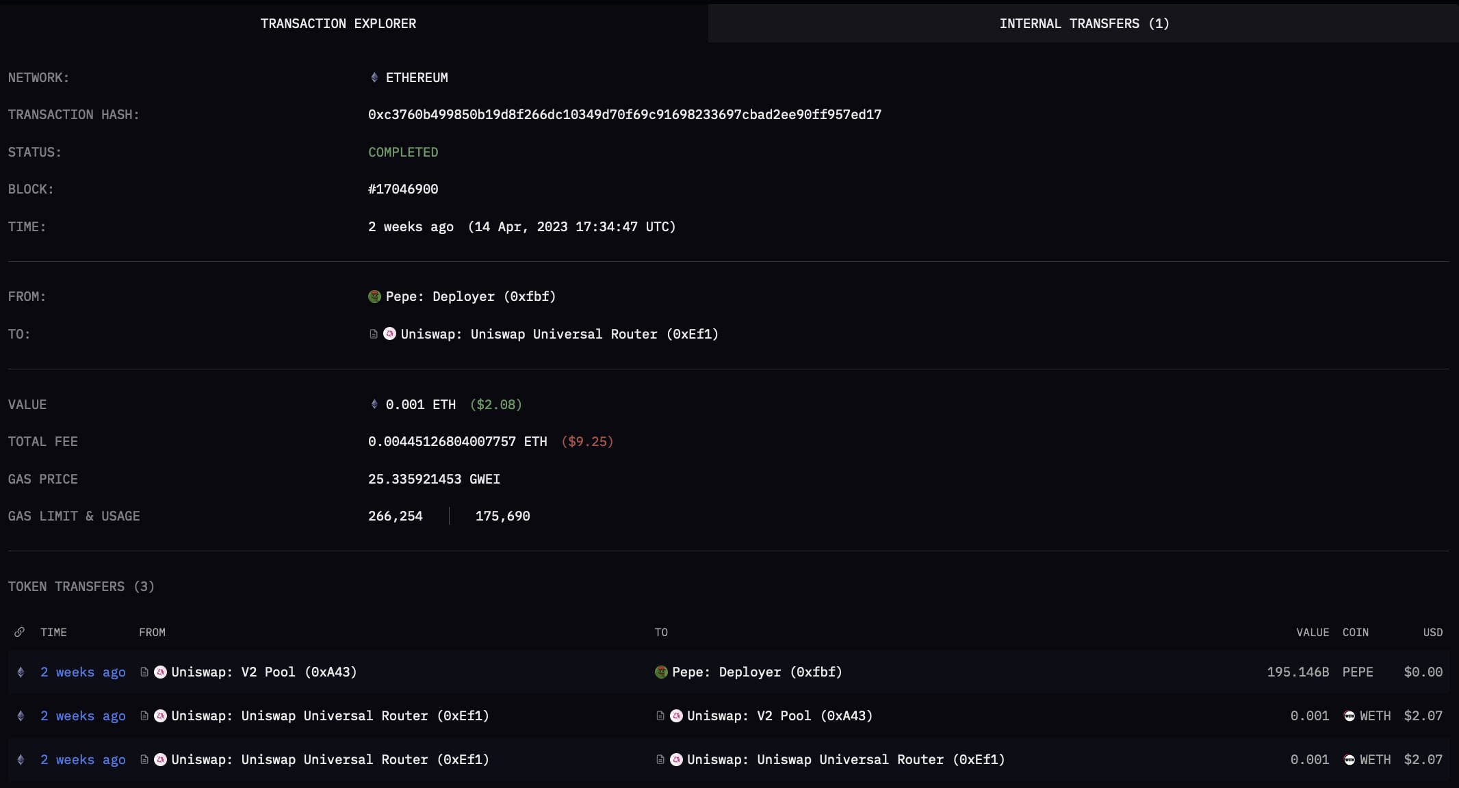
Task: Click the gas usage 175,690
Action: tap(503, 516)
